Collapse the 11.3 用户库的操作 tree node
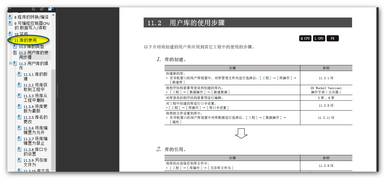Screen dimensions: 386x179 10,63
